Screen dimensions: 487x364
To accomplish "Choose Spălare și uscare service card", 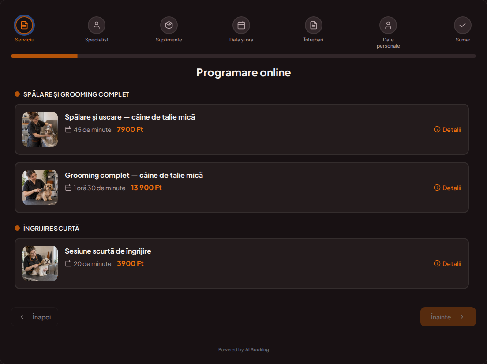I will pos(242,129).
